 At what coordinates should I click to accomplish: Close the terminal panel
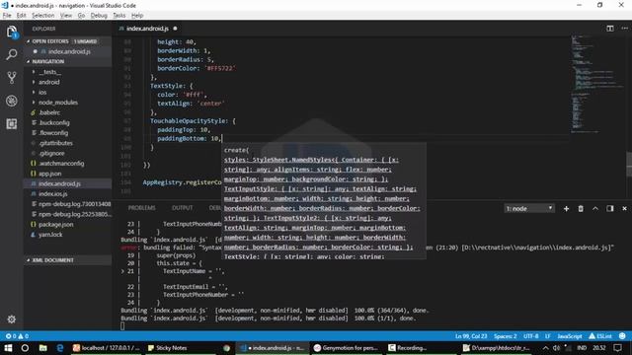[x=624, y=208]
